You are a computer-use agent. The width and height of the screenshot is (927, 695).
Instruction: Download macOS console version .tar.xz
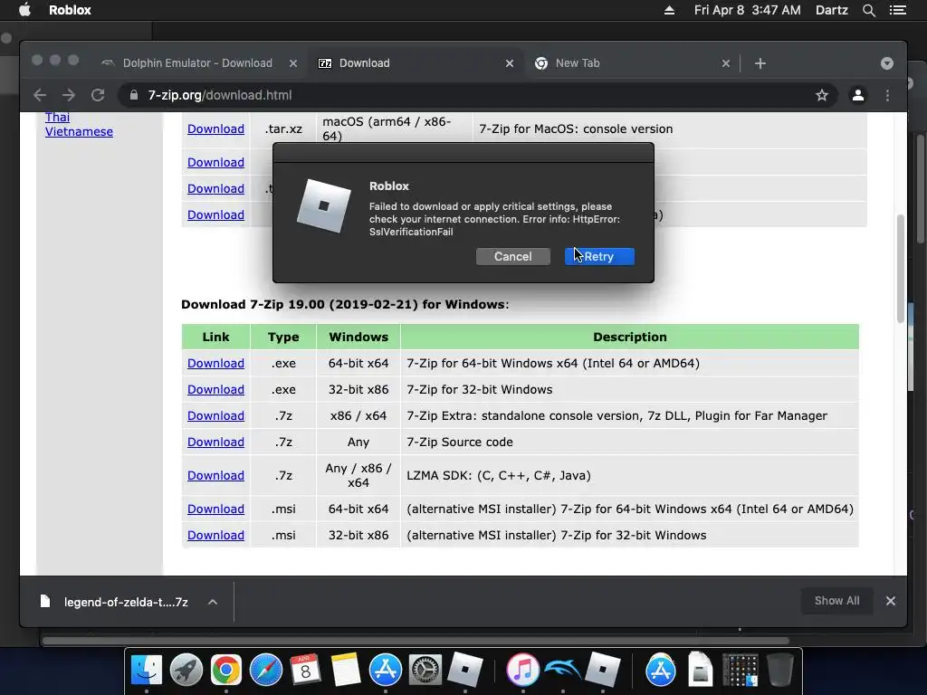pyautogui.click(x=215, y=129)
